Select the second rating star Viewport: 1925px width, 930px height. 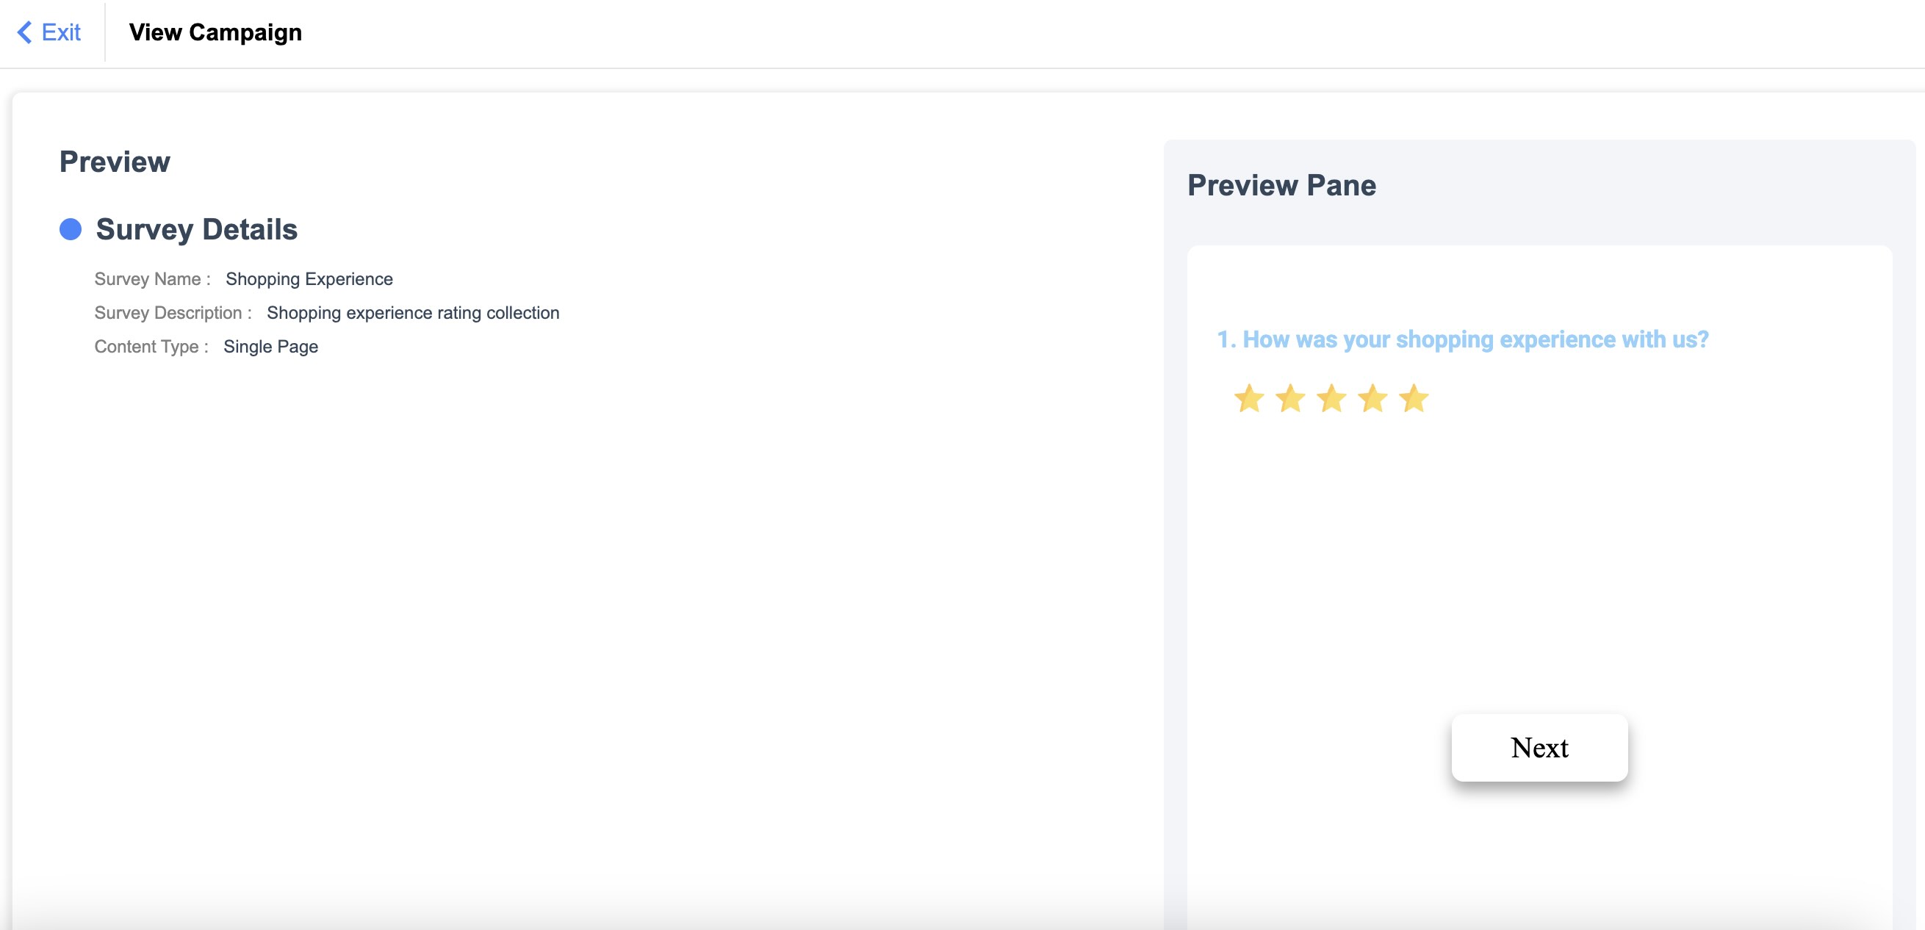[x=1289, y=399]
